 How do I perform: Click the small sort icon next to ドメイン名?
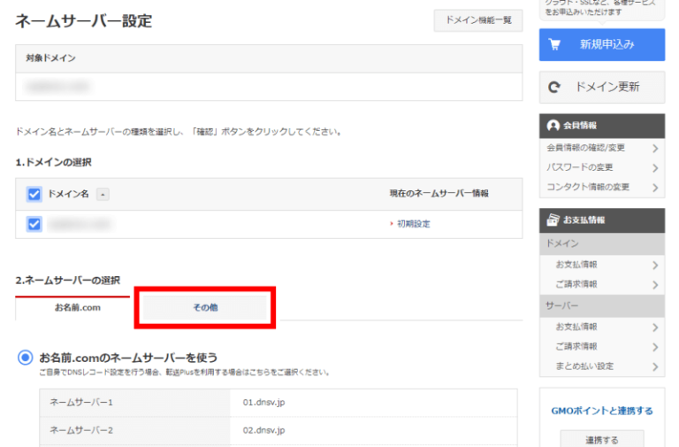103,194
